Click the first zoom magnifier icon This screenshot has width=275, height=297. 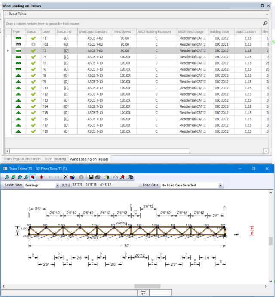click(7, 177)
